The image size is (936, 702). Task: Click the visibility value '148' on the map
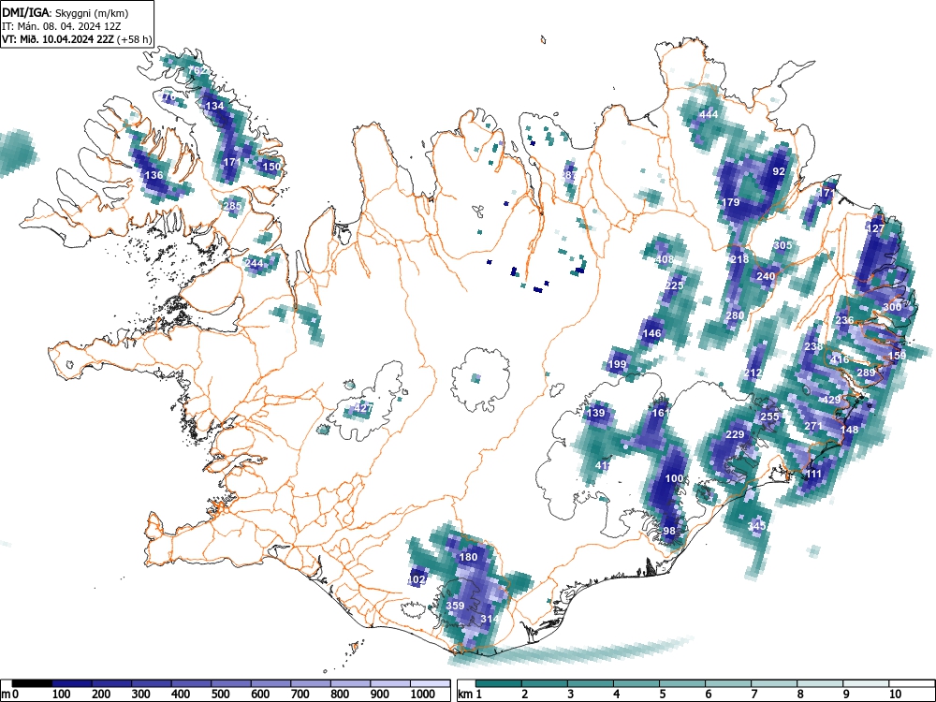[850, 430]
